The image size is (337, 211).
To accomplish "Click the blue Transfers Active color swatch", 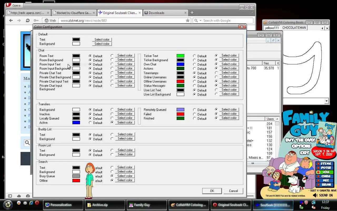I will pos(76,123).
